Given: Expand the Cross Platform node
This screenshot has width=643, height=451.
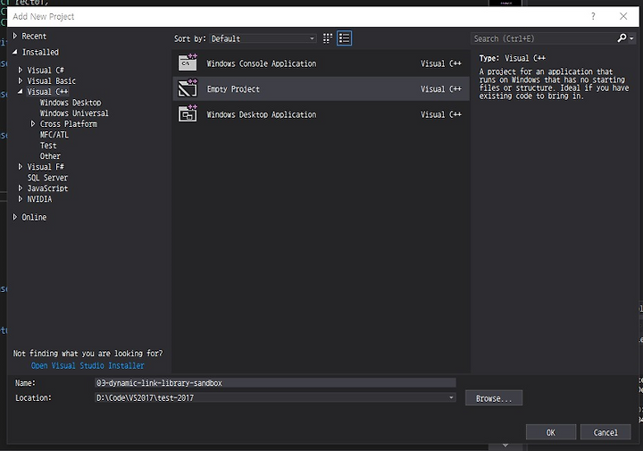Looking at the screenshot, I should coord(33,123).
